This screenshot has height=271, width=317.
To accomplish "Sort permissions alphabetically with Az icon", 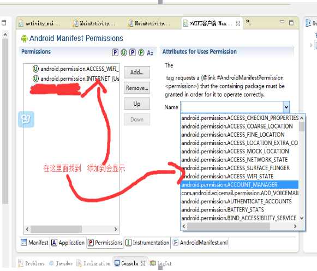I will click(x=150, y=53).
